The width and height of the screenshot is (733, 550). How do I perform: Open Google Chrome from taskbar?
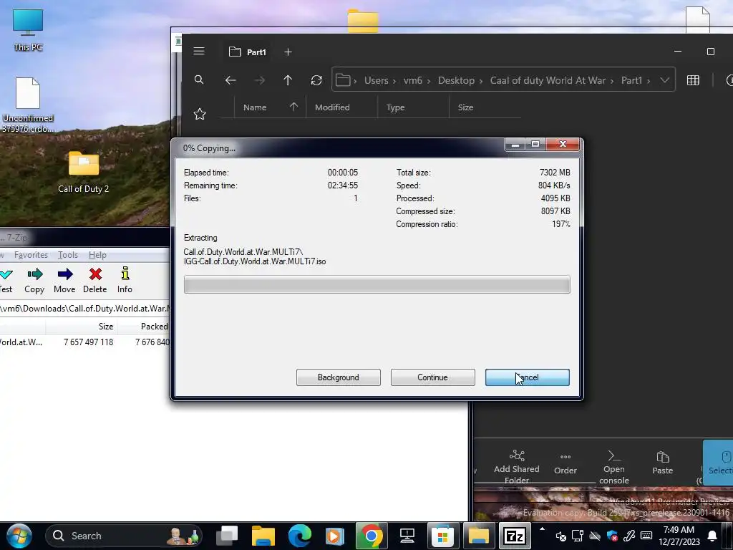tap(372, 536)
